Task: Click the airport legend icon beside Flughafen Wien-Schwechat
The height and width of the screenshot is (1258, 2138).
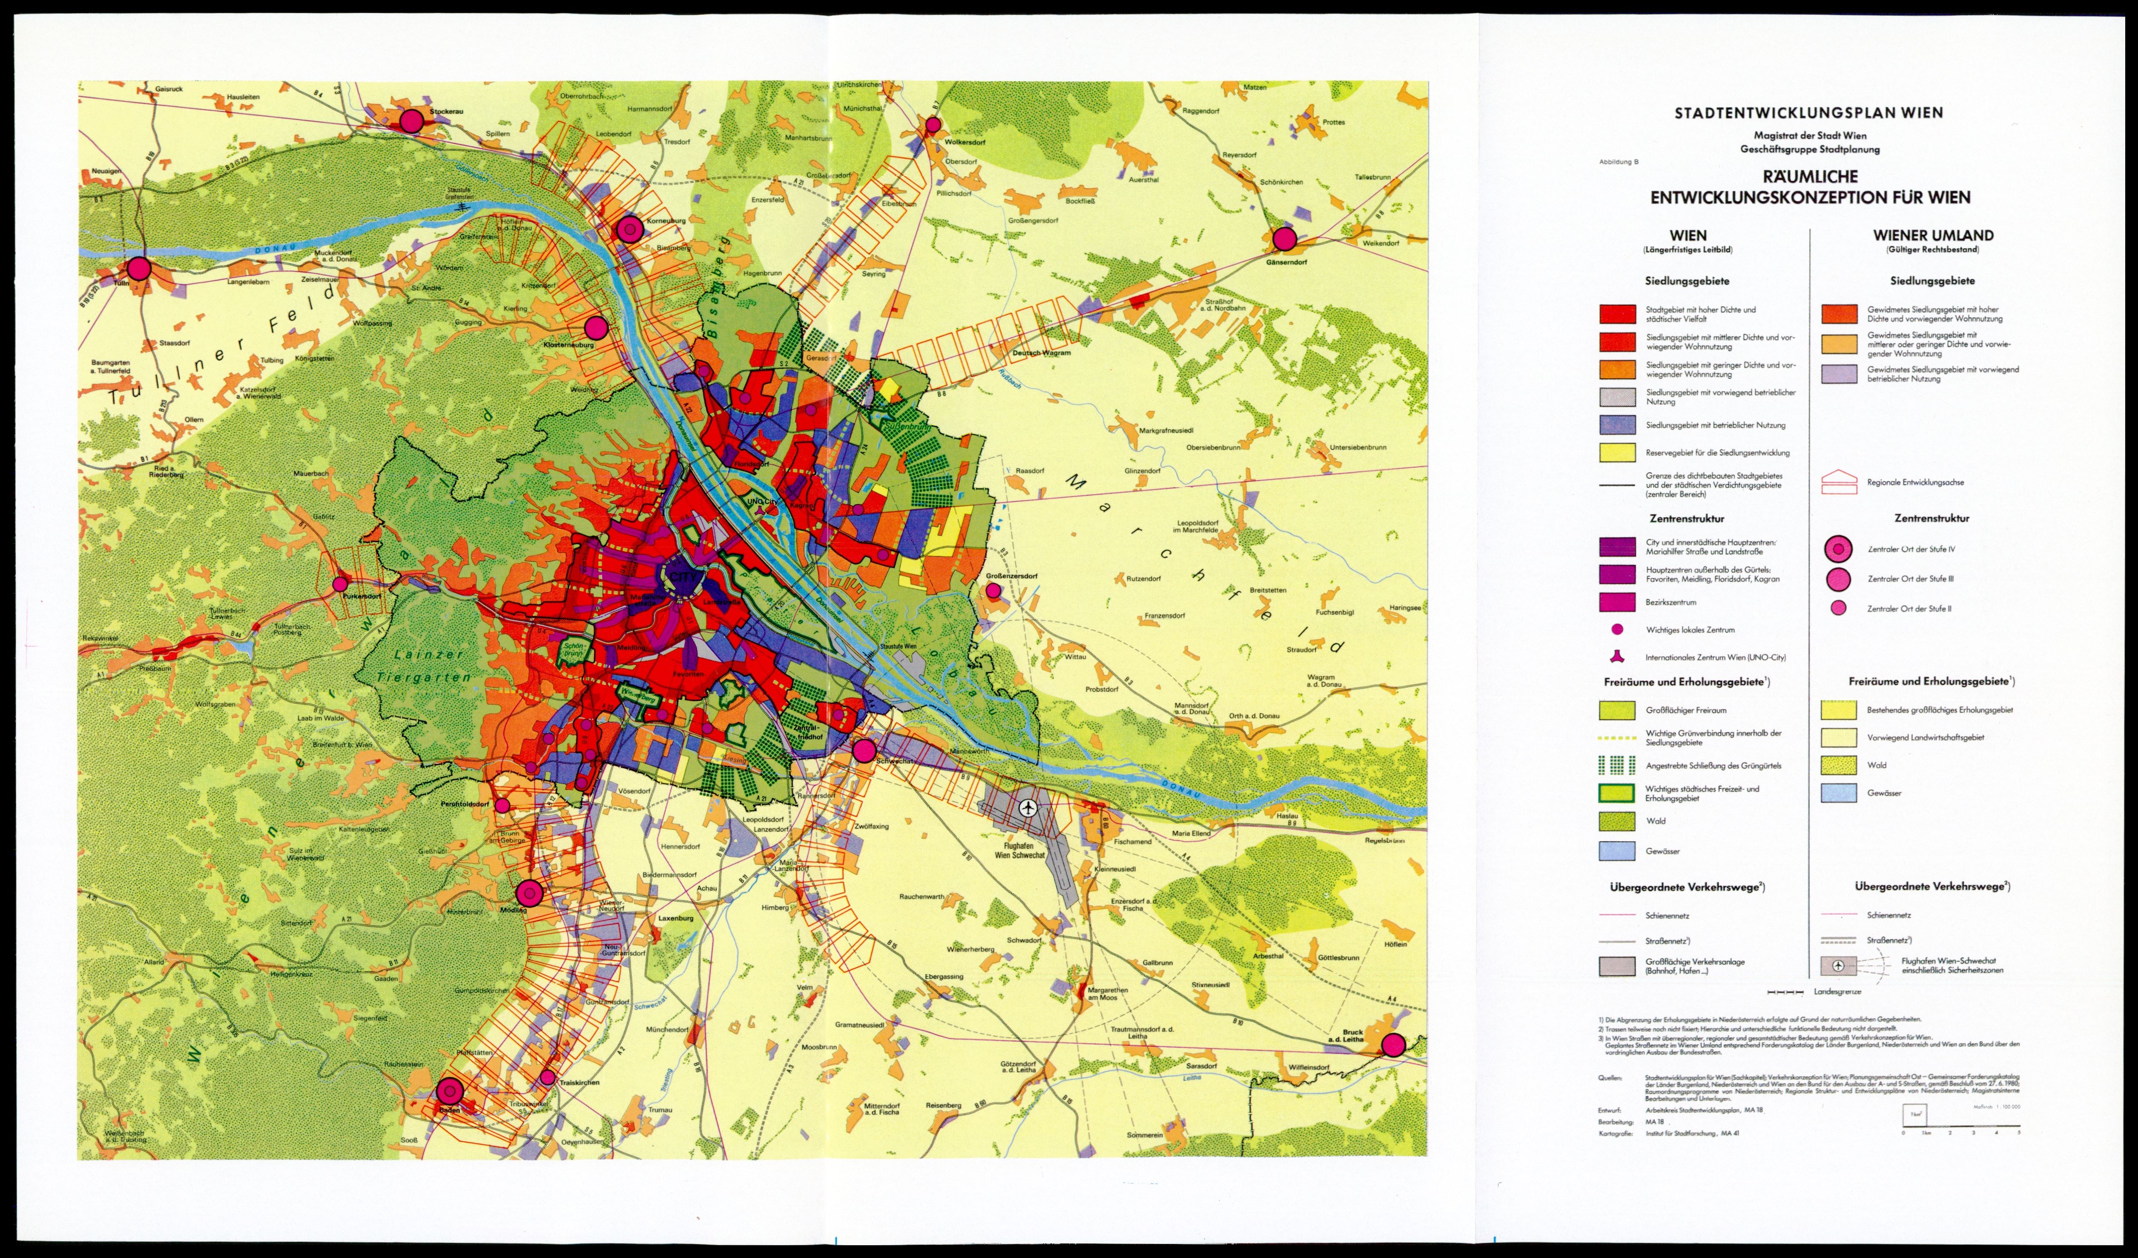Action: [x=1838, y=966]
